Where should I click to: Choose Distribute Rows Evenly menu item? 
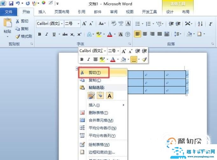coord(103,128)
